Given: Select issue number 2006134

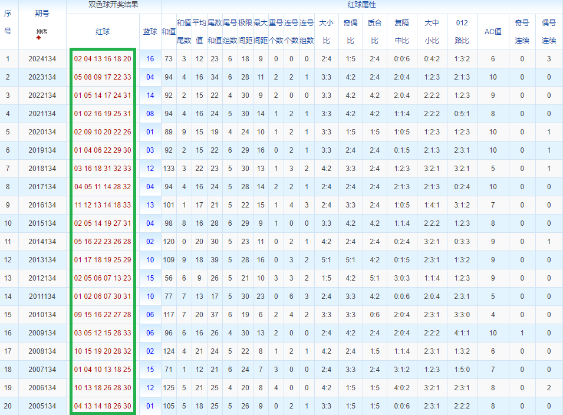Looking at the screenshot, I should (x=42, y=388).
